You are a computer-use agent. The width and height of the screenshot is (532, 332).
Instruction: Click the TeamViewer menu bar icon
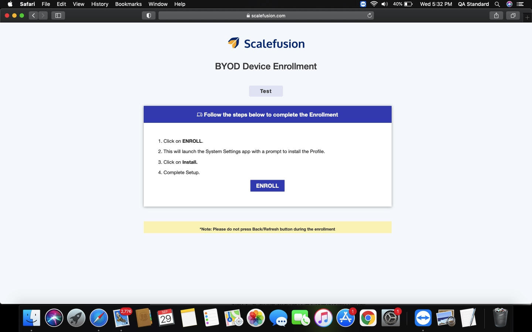click(x=363, y=4)
